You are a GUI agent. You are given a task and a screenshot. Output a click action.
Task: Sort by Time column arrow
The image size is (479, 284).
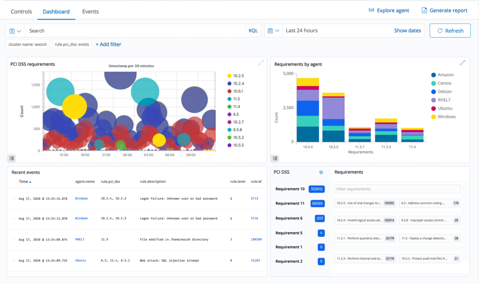(30, 182)
